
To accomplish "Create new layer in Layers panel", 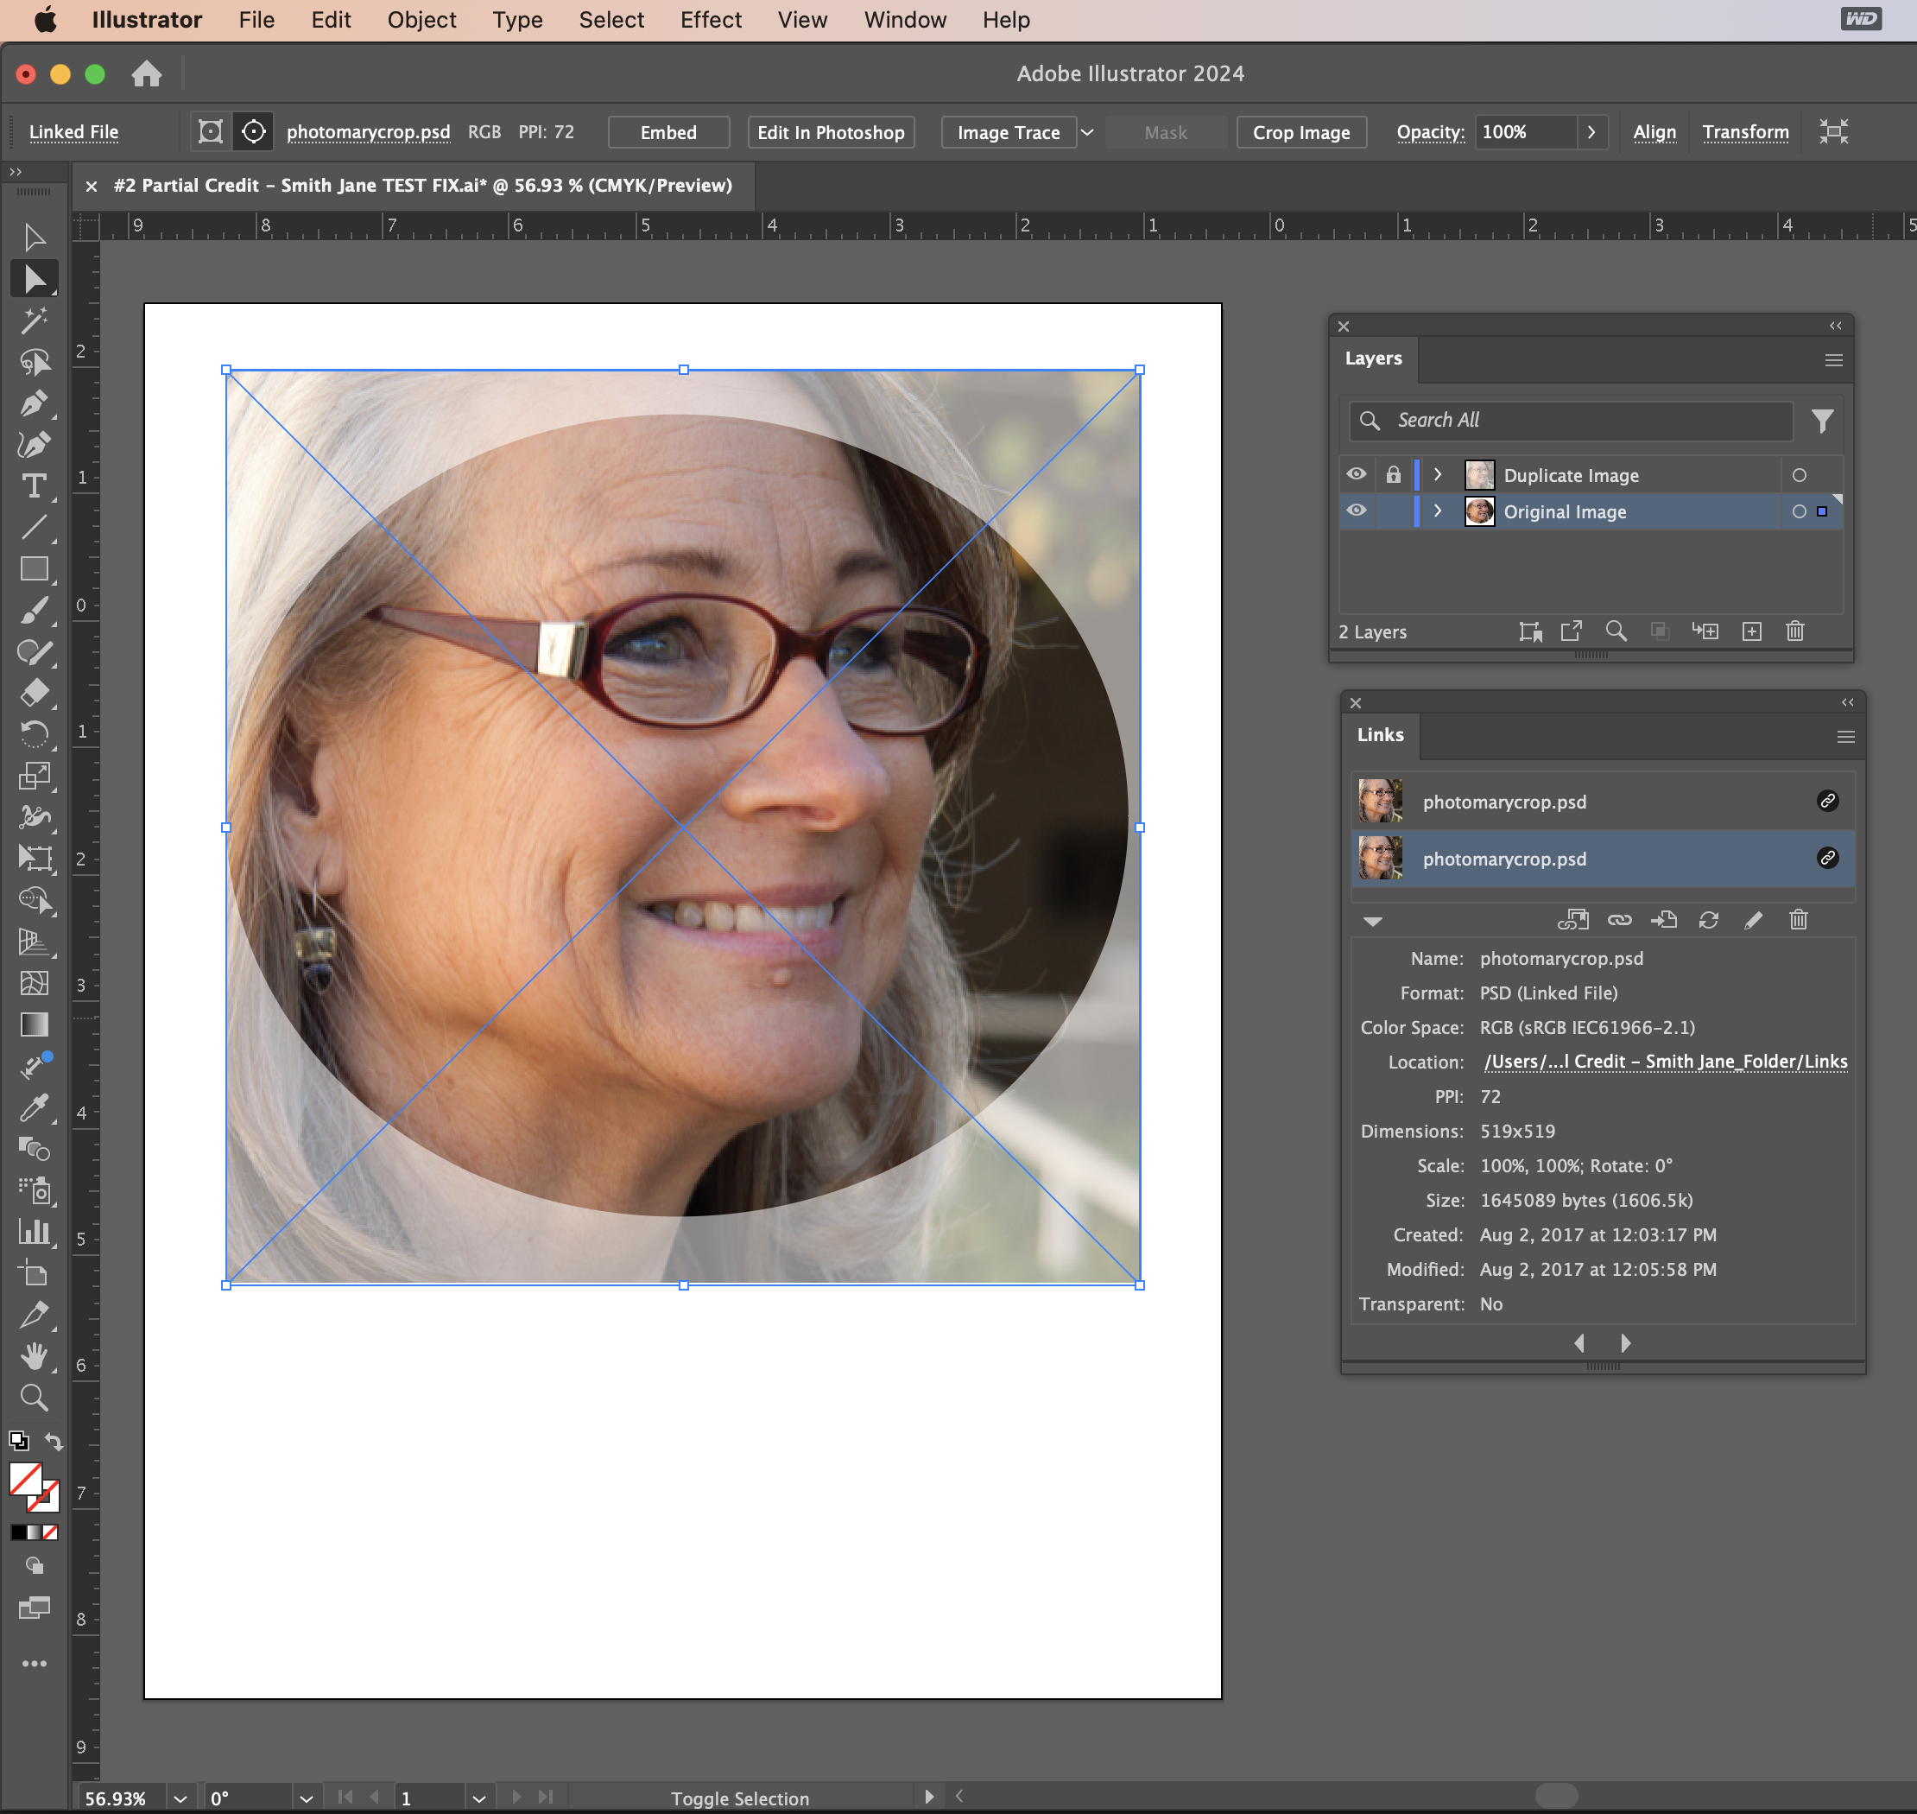I will [x=1752, y=631].
